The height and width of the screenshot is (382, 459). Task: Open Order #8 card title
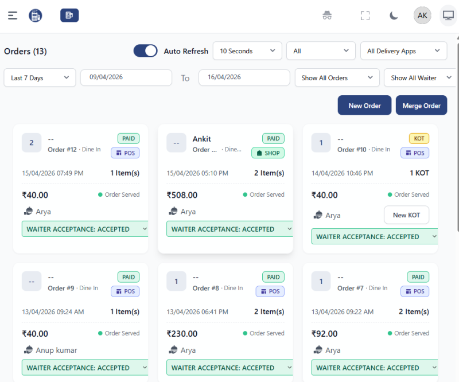click(x=206, y=289)
